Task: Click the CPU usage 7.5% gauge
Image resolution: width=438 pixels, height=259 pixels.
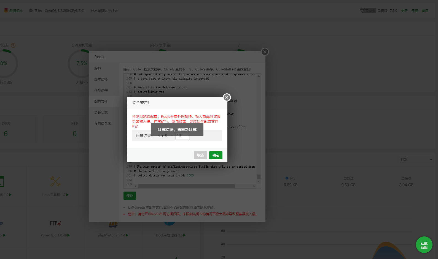Action: pos(82,63)
